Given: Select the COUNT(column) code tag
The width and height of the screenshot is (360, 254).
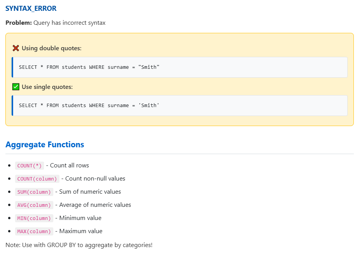Looking at the screenshot, I should [37, 179].
